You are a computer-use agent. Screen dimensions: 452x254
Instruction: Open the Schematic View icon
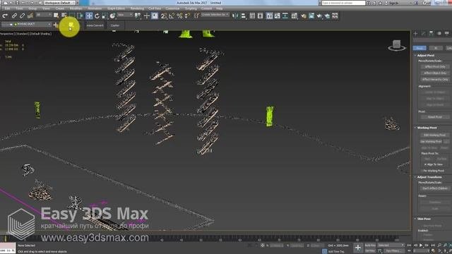point(285,16)
